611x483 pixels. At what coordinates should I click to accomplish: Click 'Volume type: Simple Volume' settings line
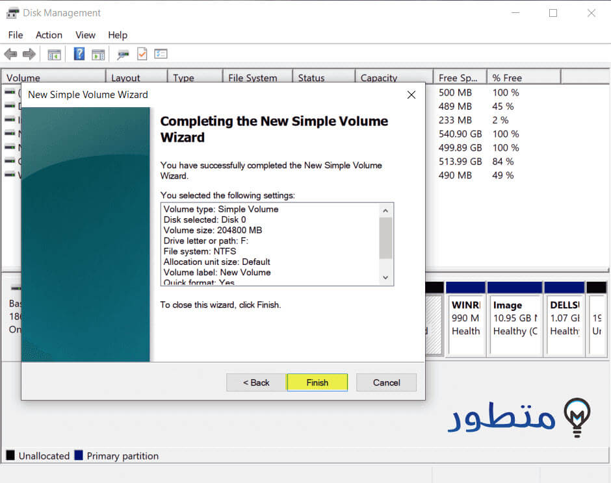coord(221,210)
